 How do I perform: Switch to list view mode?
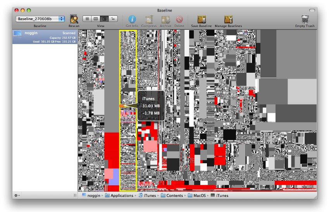(x=87, y=19)
